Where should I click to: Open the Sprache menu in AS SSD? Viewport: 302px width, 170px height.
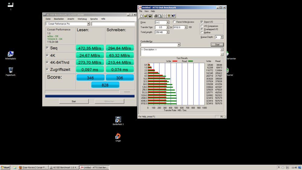point(94,19)
